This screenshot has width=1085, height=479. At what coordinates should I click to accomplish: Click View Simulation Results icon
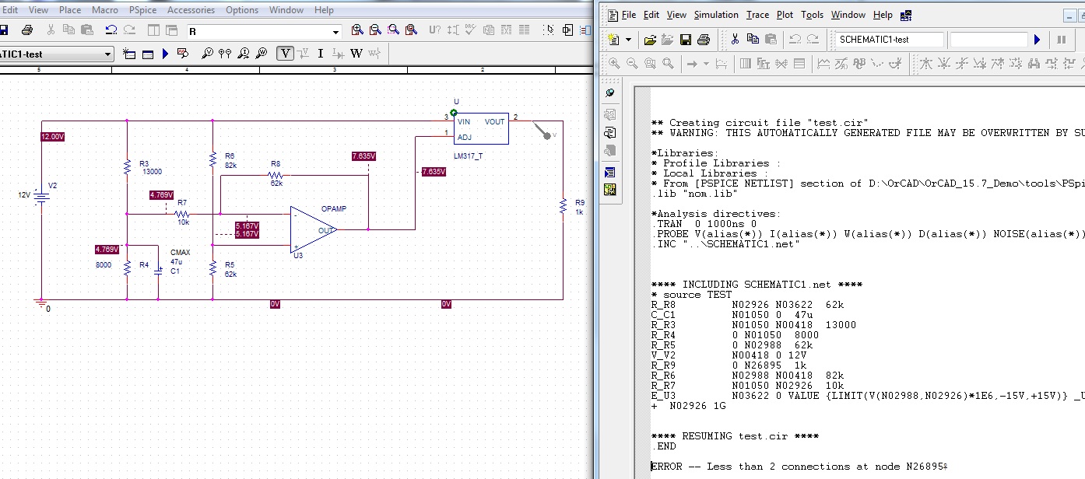[x=183, y=54]
